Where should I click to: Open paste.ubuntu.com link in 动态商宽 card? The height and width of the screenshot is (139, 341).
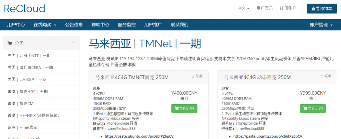(x=268, y=136)
